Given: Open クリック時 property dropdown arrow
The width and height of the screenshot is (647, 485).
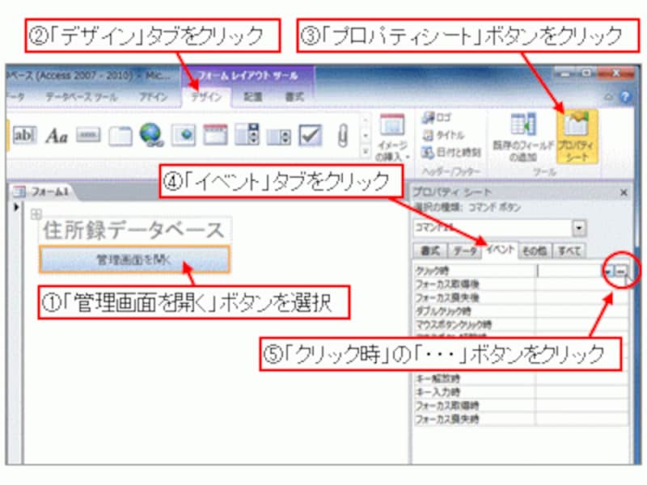Looking at the screenshot, I should [x=608, y=271].
